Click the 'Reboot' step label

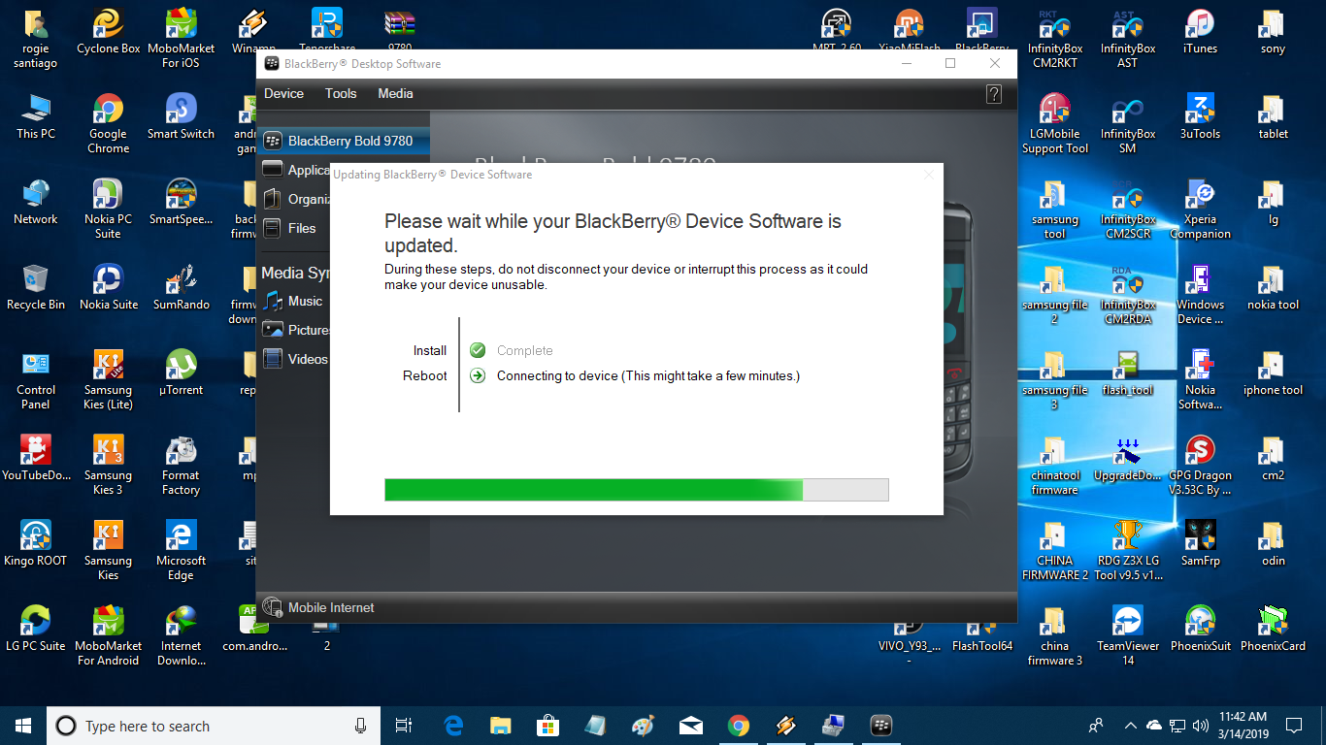(425, 375)
